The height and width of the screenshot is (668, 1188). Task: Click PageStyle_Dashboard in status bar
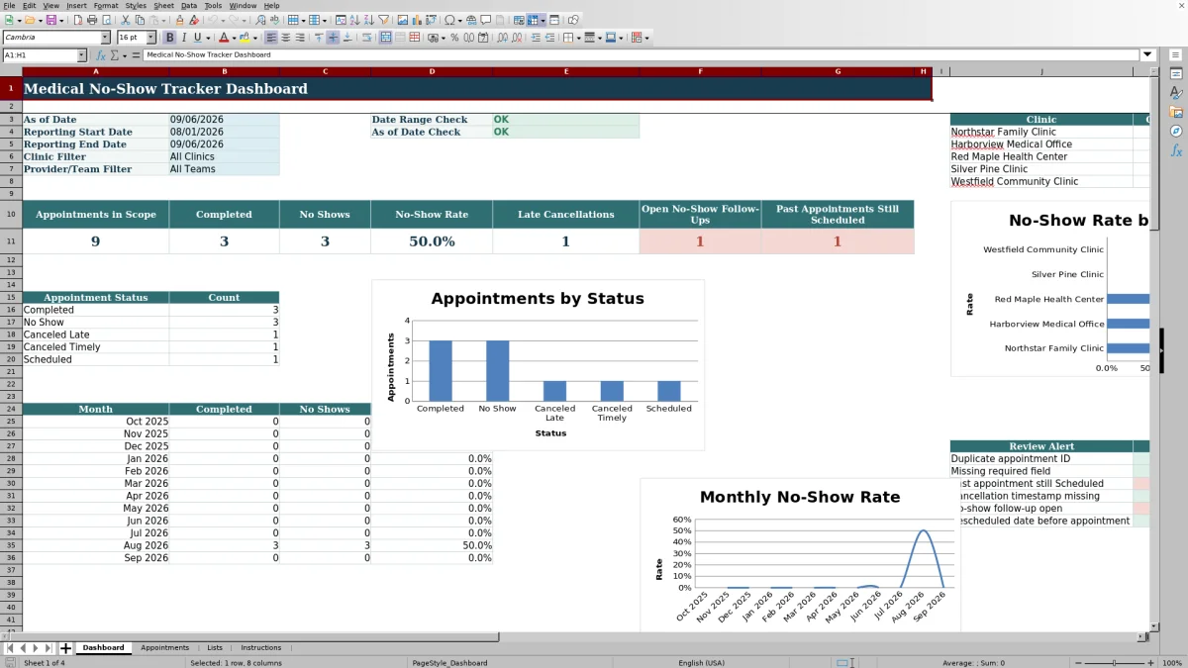[x=449, y=662]
